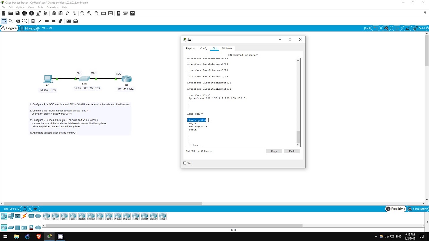Launch Activity Wizard icon

tap(45, 13)
